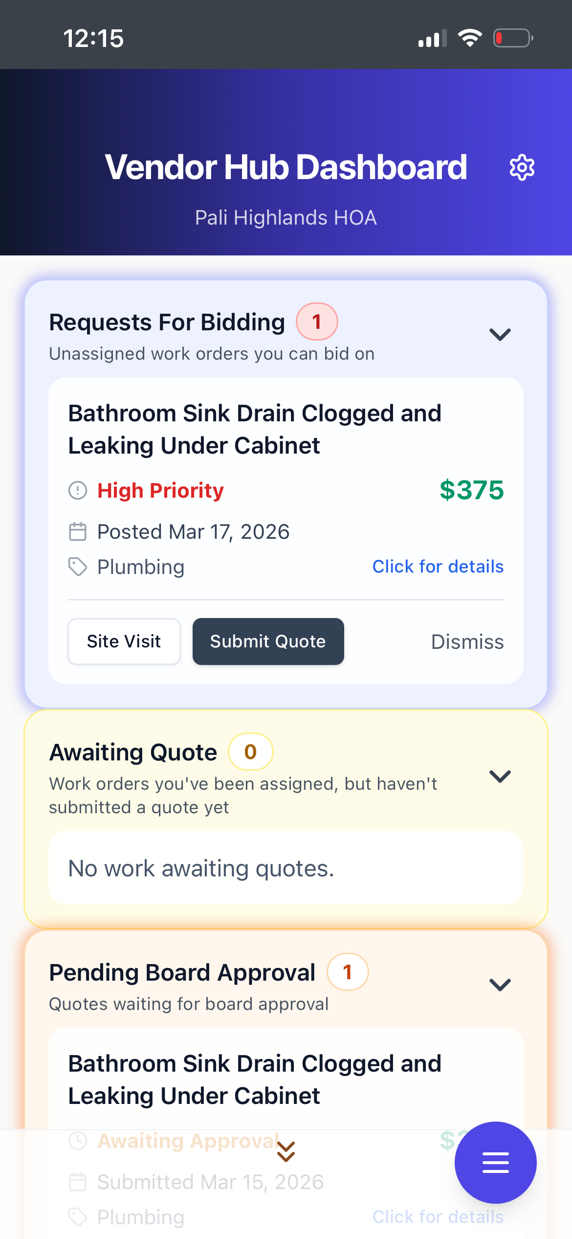Viewport: 572px width, 1239px height.
Task: Click the calendar icon beside Posted date
Action: coord(78,532)
